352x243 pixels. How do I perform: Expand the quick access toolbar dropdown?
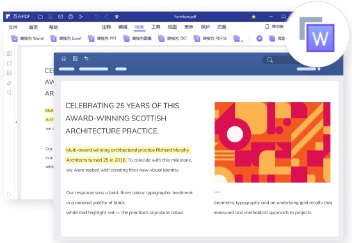tap(116, 17)
